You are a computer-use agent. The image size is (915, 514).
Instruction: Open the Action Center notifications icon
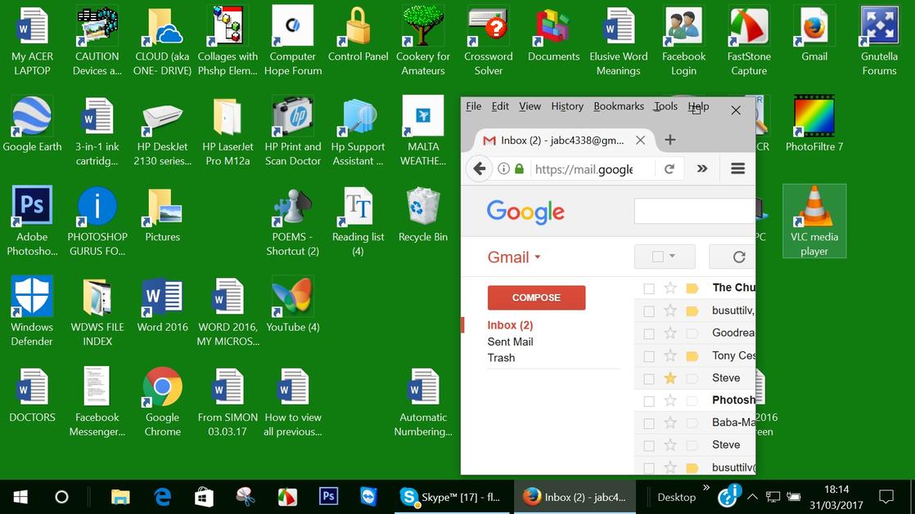(886, 497)
